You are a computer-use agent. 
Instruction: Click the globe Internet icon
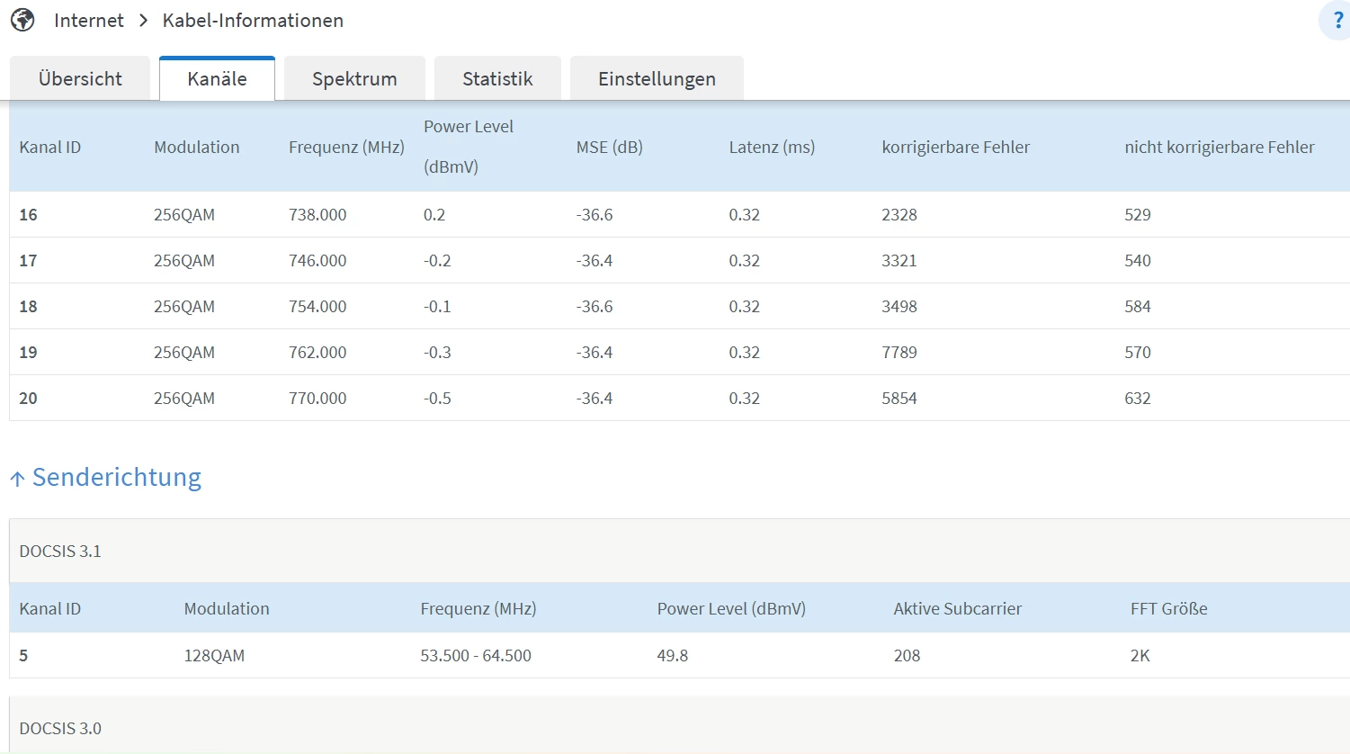click(22, 20)
